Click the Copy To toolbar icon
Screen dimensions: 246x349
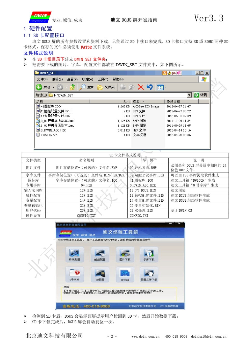[x=132, y=87]
